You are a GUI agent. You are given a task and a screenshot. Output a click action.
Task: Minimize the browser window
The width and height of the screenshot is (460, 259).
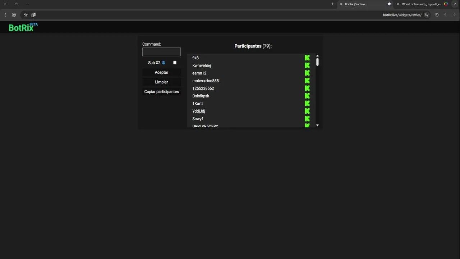[x=27, y=4]
